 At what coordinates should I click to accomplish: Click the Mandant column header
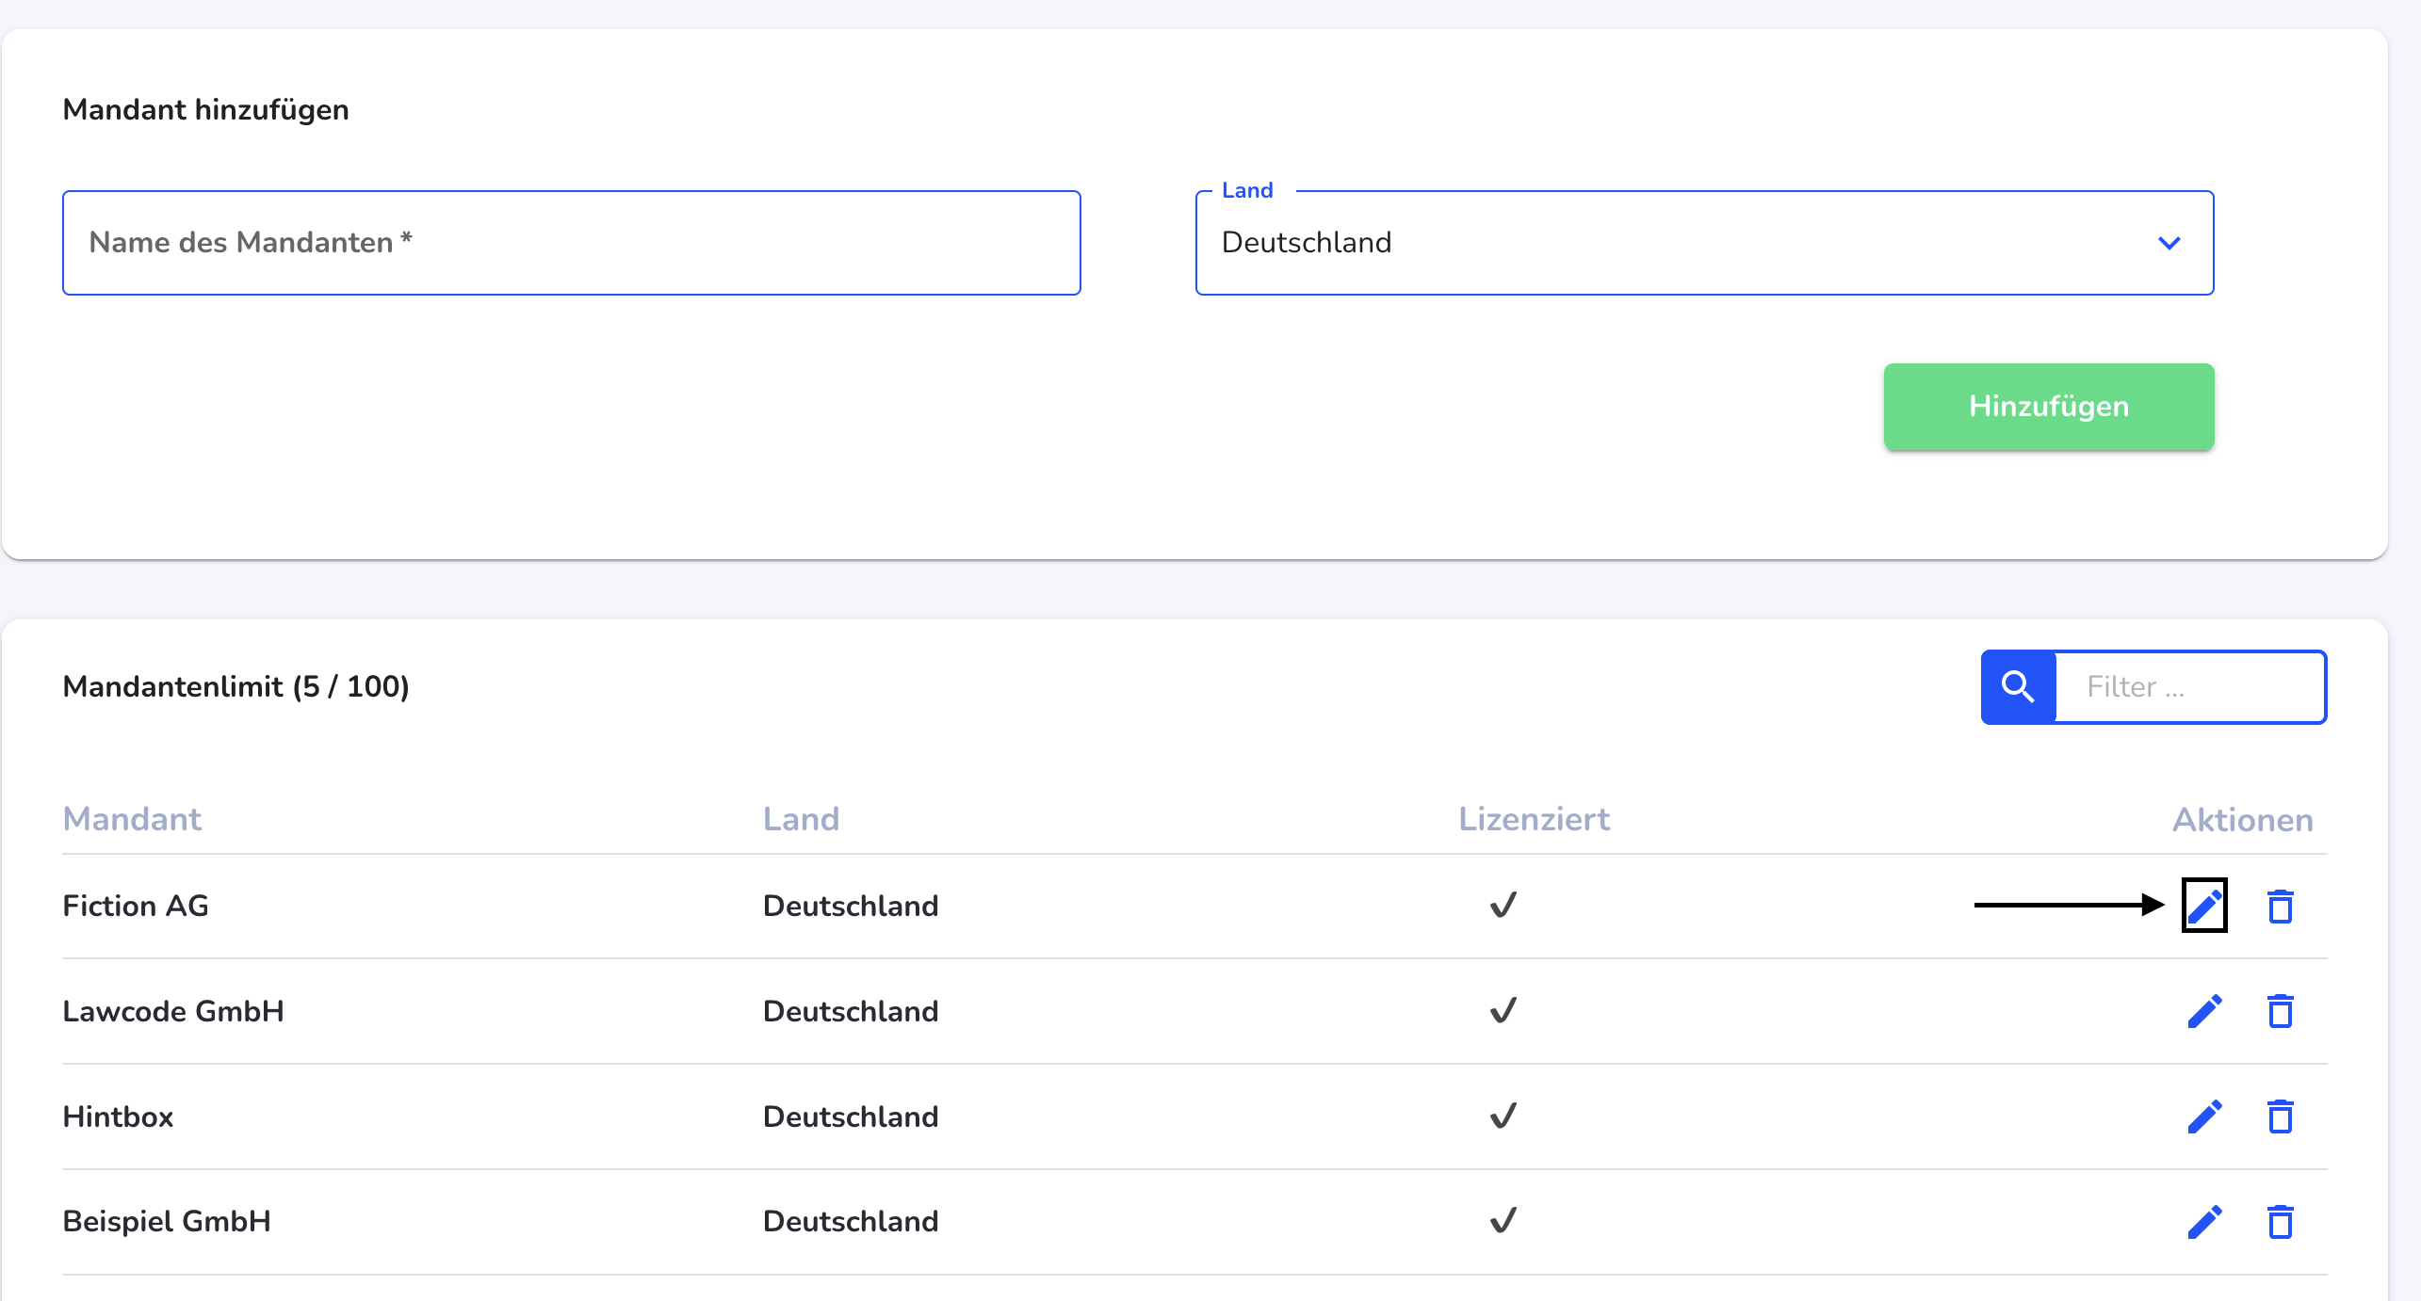click(x=132, y=819)
